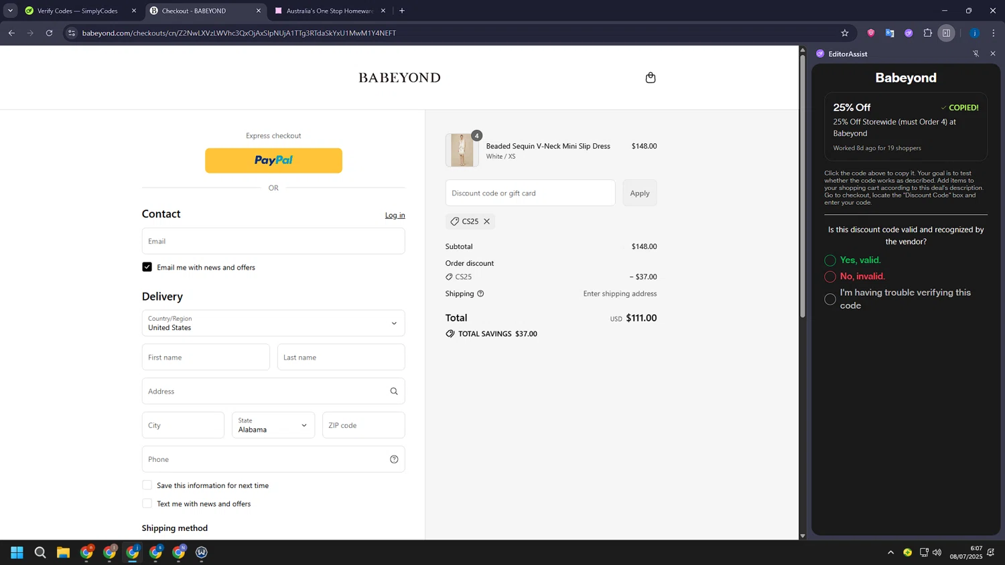1005x565 pixels.
Task: Copy the 25% Off code card
Action: point(906,127)
